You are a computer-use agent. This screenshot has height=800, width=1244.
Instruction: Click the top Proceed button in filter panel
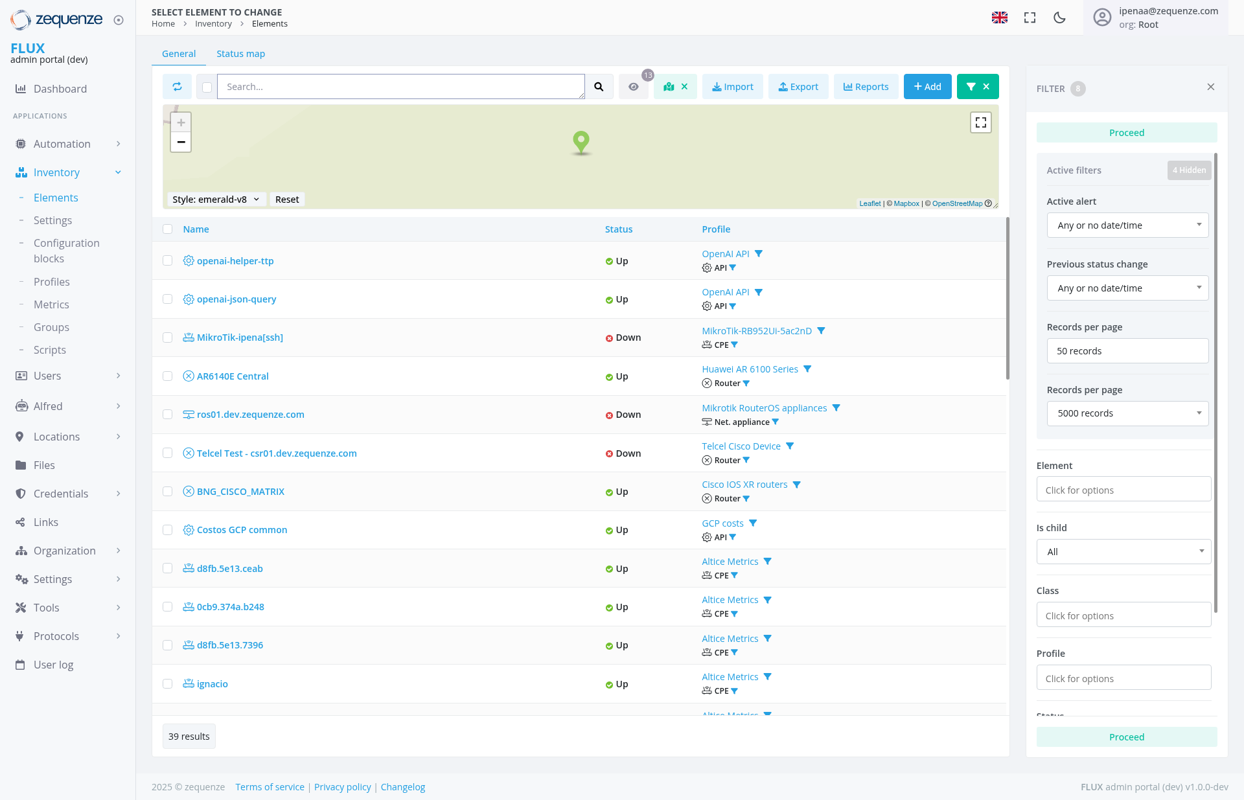coord(1127,133)
